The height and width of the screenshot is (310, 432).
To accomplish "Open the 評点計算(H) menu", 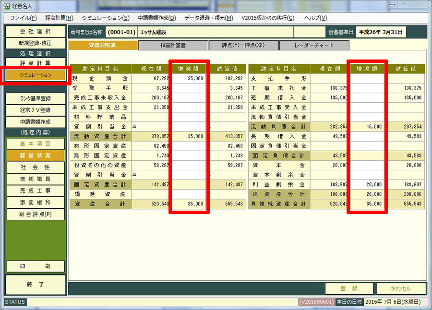I will click(x=59, y=18).
